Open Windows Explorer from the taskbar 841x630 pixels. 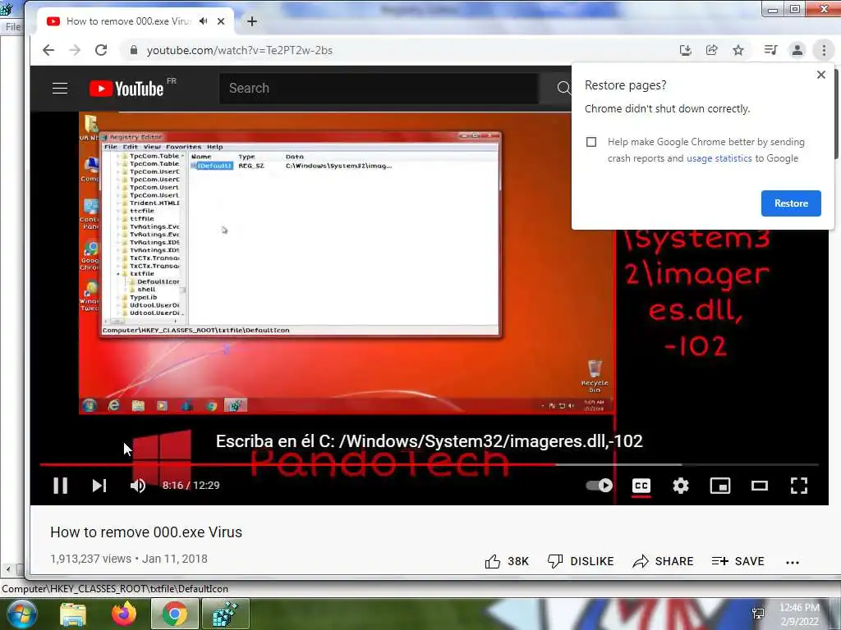(x=73, y=614)
